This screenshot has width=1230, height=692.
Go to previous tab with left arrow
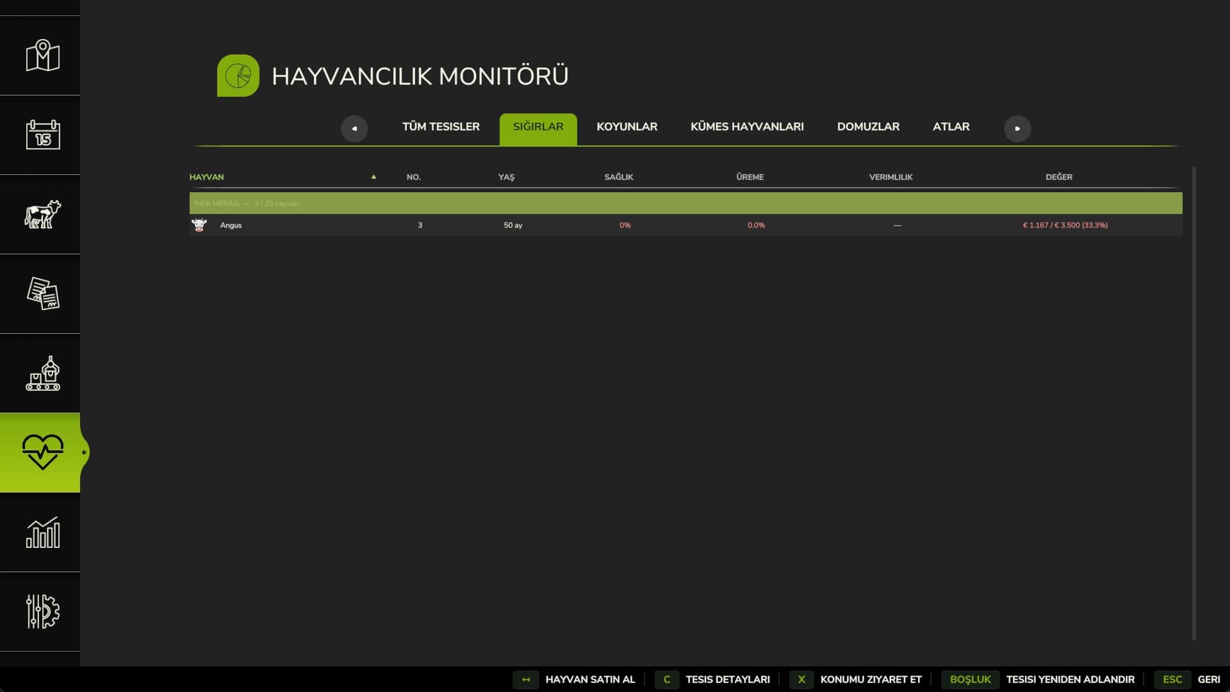pos(354,128)
